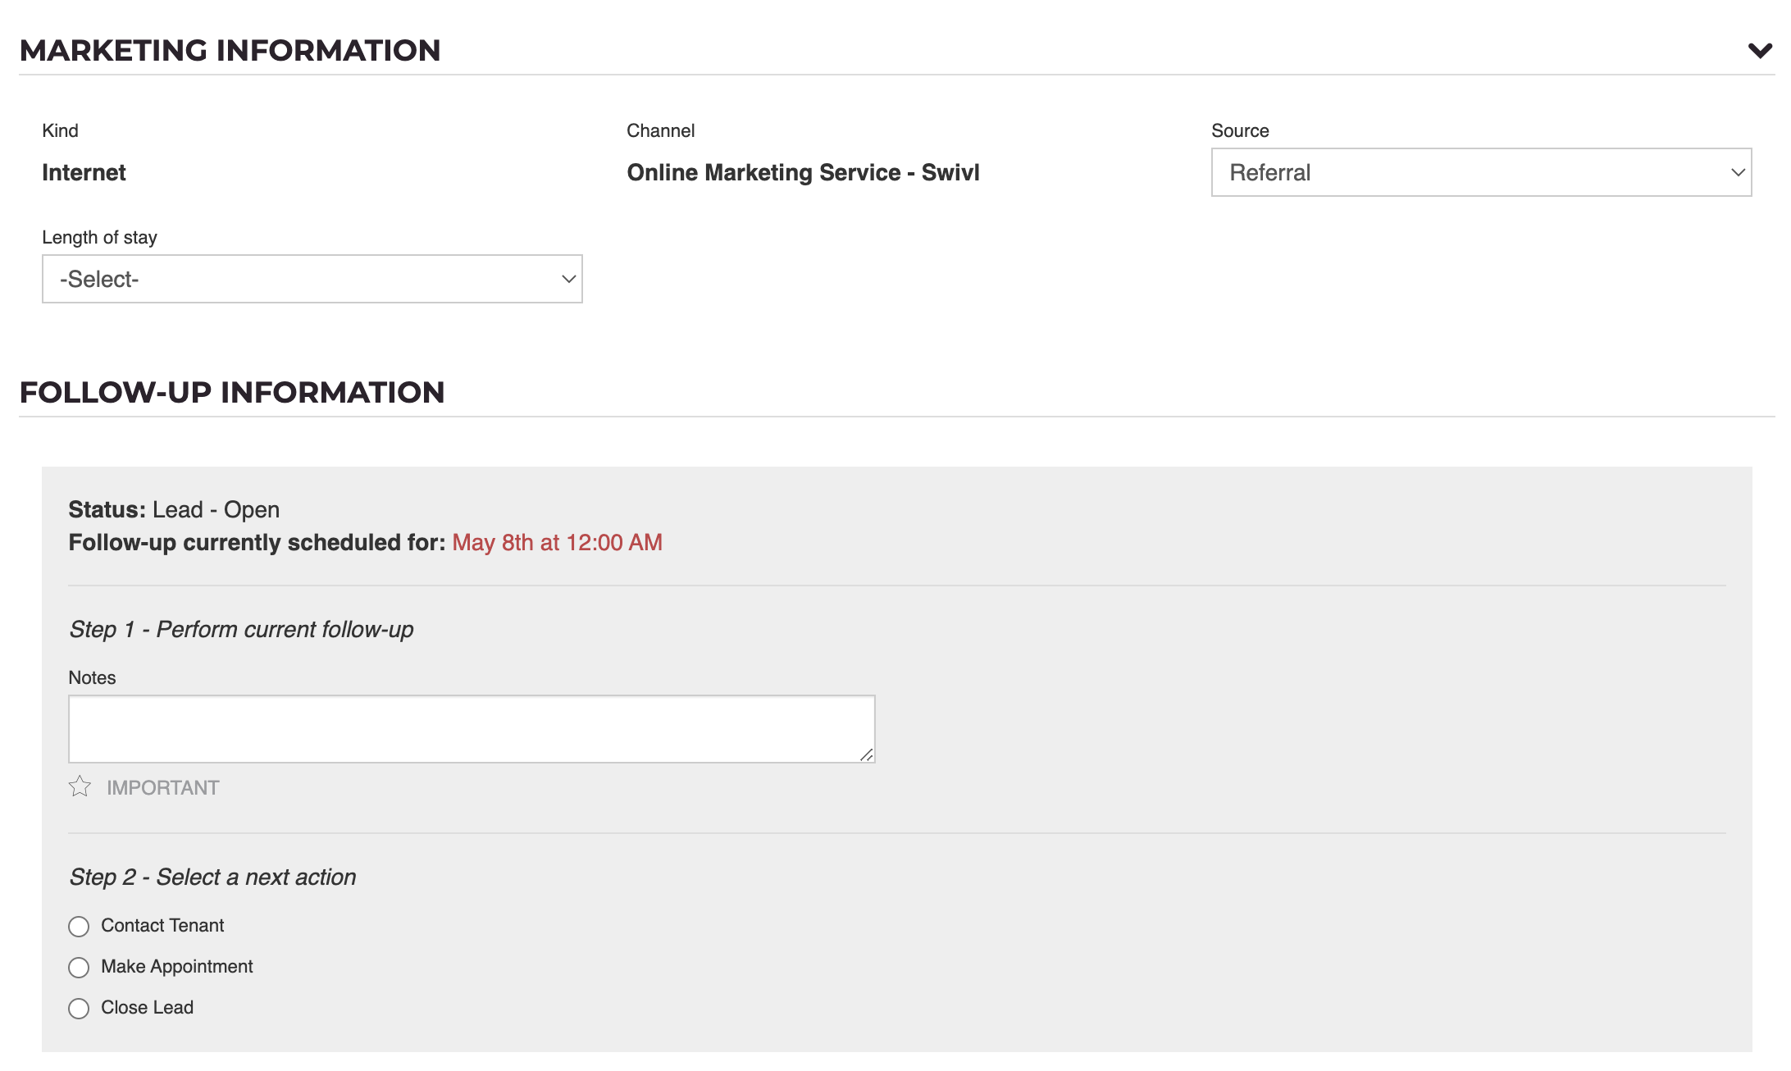Click the Online Marketing Service - Swivl channel value
This screenshot has height=1071, width=1791.
803,172
